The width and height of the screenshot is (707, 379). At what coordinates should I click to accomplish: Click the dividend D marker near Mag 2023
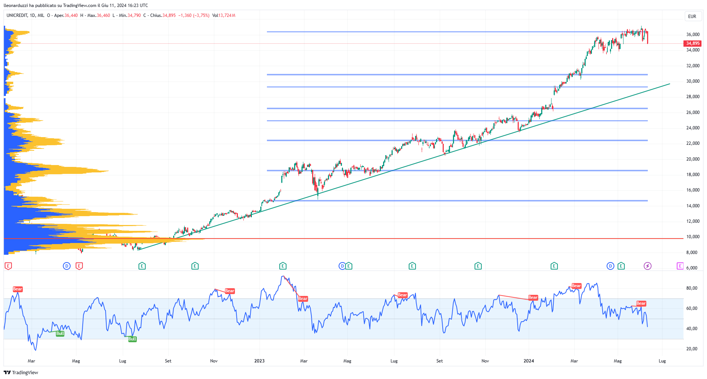(342, 266)
